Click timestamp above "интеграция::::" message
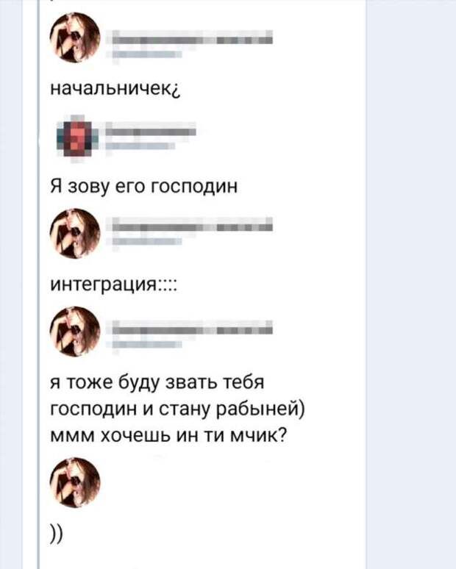Screen dimensions: 456x569 click(146, 242)
